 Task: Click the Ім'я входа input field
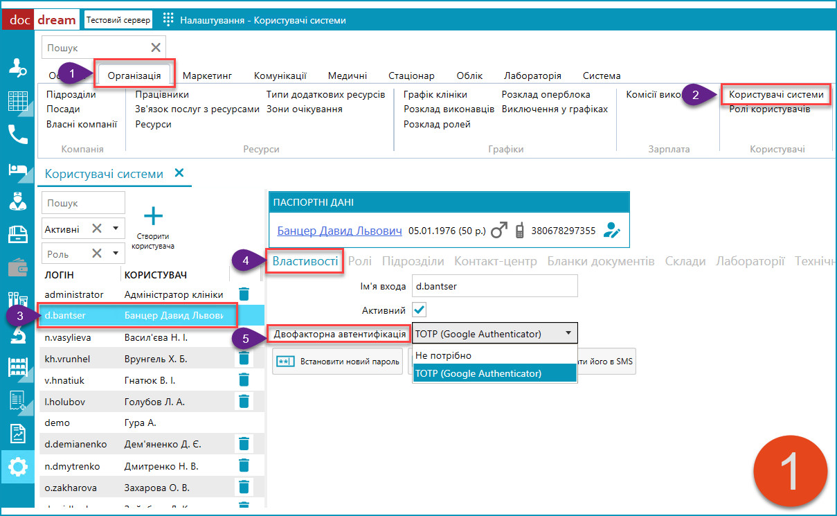(494, 285)
